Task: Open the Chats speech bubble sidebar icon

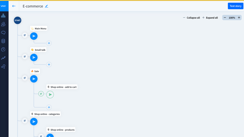Action: (3, 32)
